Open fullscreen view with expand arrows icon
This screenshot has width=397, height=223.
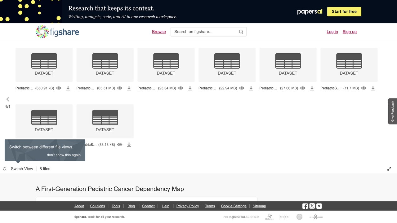pos(389,169)
